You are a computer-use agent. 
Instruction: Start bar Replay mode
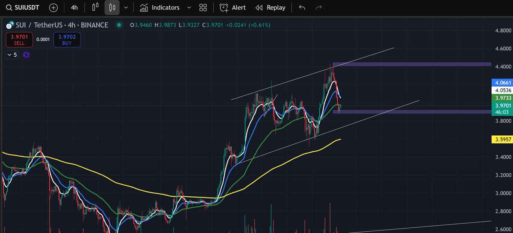pos(270,8)
